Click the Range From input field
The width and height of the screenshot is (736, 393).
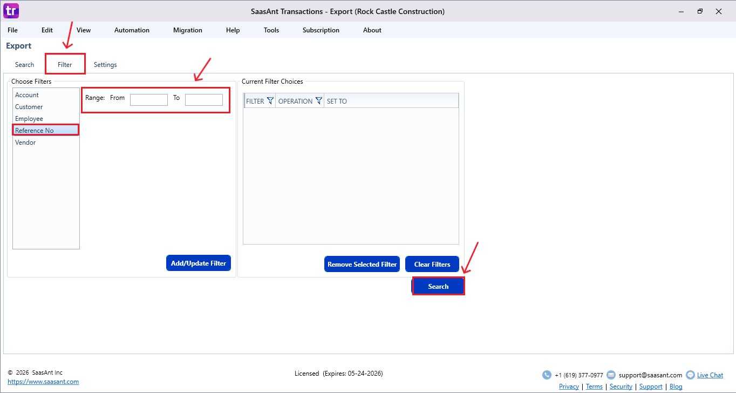point(149,99)
